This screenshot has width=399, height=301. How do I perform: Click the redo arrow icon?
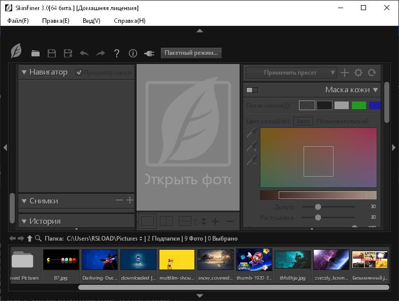pos(101,53)
